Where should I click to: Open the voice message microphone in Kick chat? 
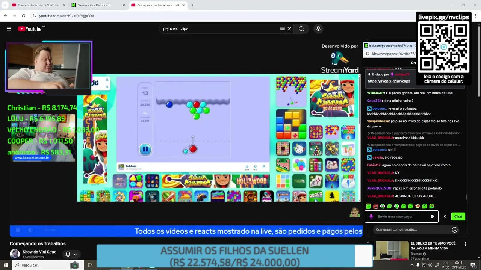[371, 216]
